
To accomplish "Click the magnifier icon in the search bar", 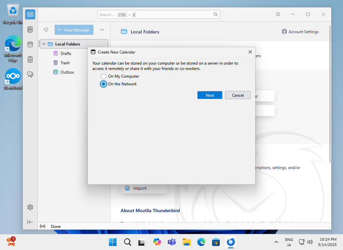I will [x=215, y=14].
